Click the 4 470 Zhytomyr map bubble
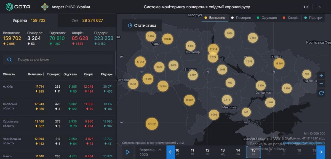 [x=190, y=46]
